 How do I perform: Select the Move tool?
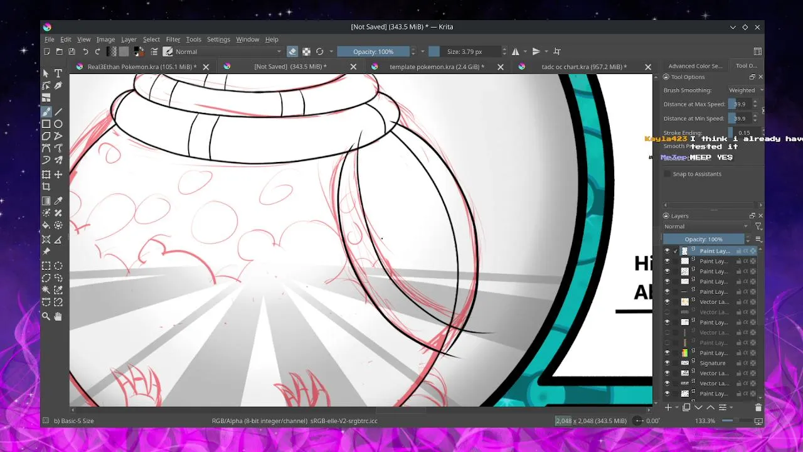coord(58,175)
